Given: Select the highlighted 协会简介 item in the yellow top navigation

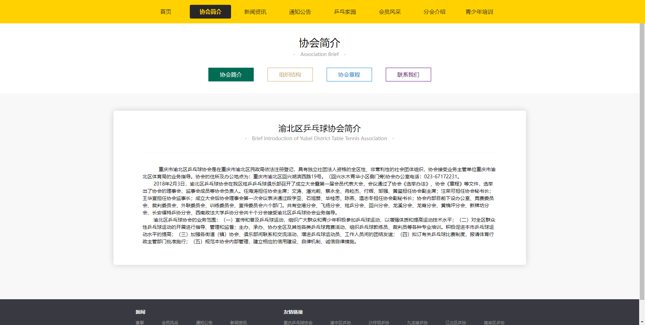Looking at the screenshot, I should (x=210, y=12).
